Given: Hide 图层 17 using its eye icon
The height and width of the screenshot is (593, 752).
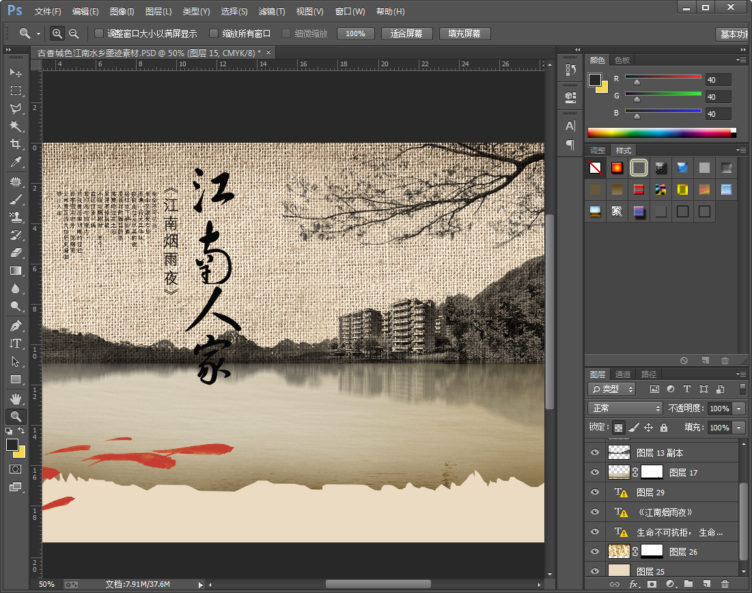Looking at the screenshot, I should (594, 472).
